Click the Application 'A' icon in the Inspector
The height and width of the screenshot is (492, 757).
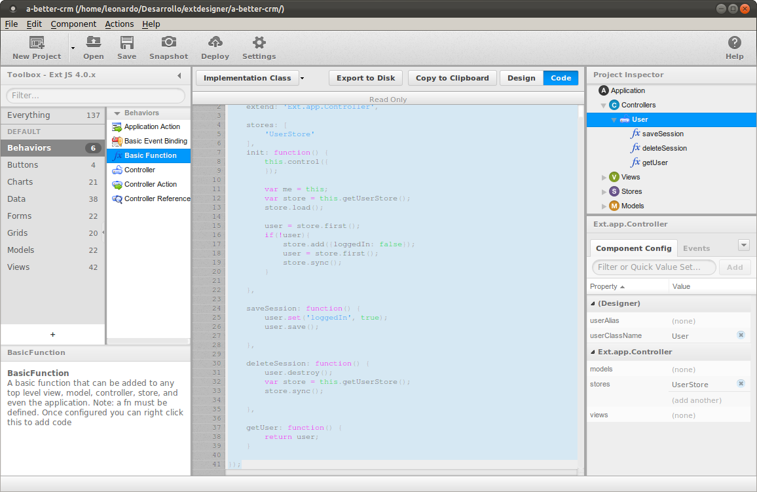tap(604, 90)
